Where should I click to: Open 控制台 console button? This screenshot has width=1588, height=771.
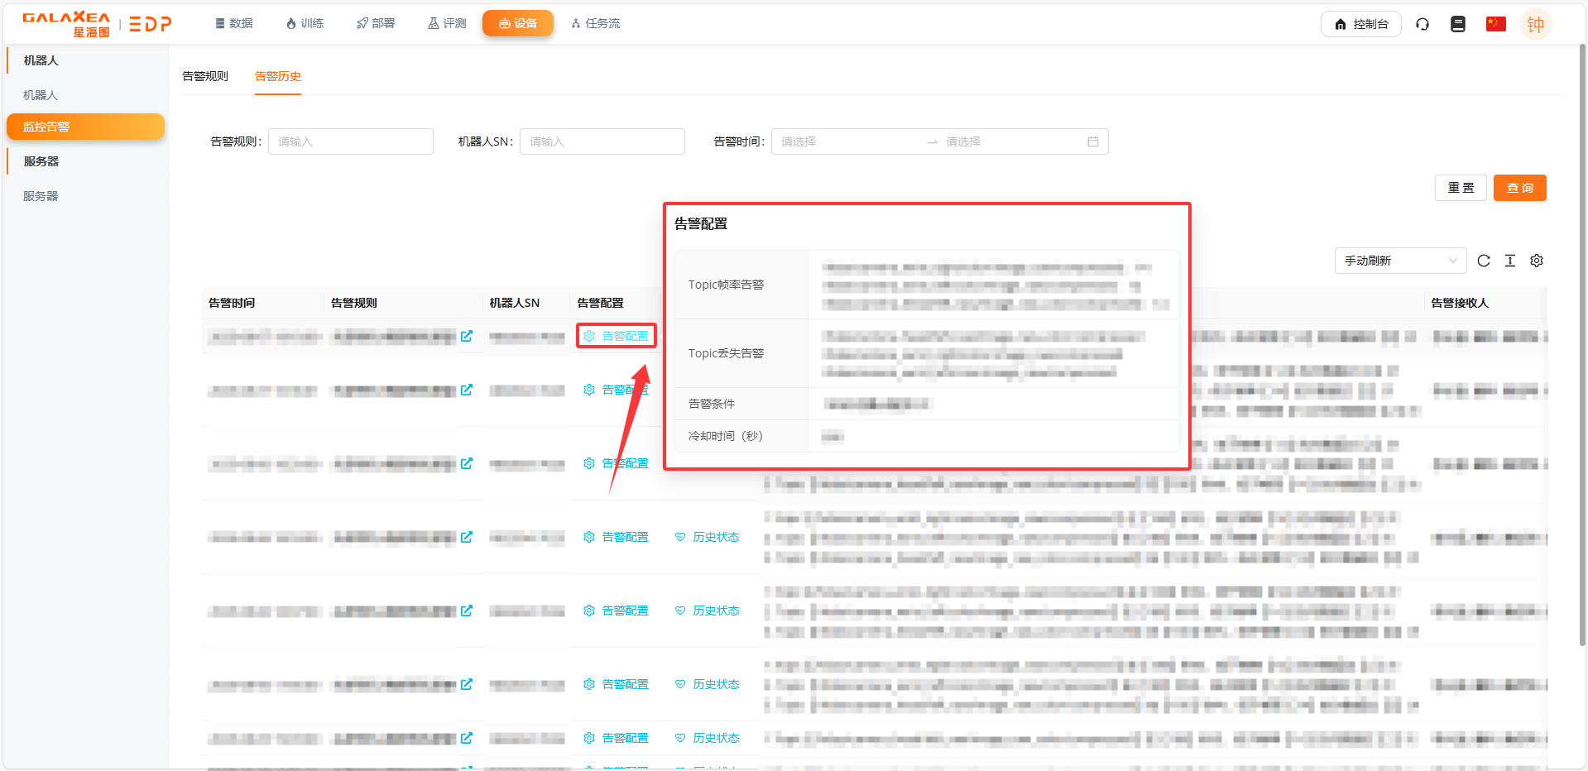tap(1360, 24)
